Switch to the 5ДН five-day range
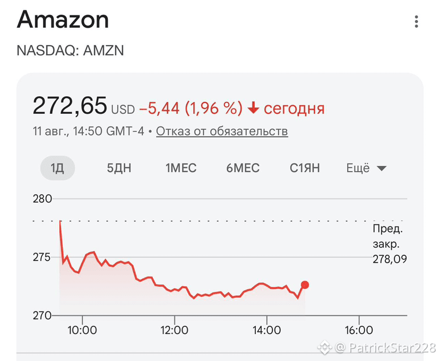 tap(119, 168)
